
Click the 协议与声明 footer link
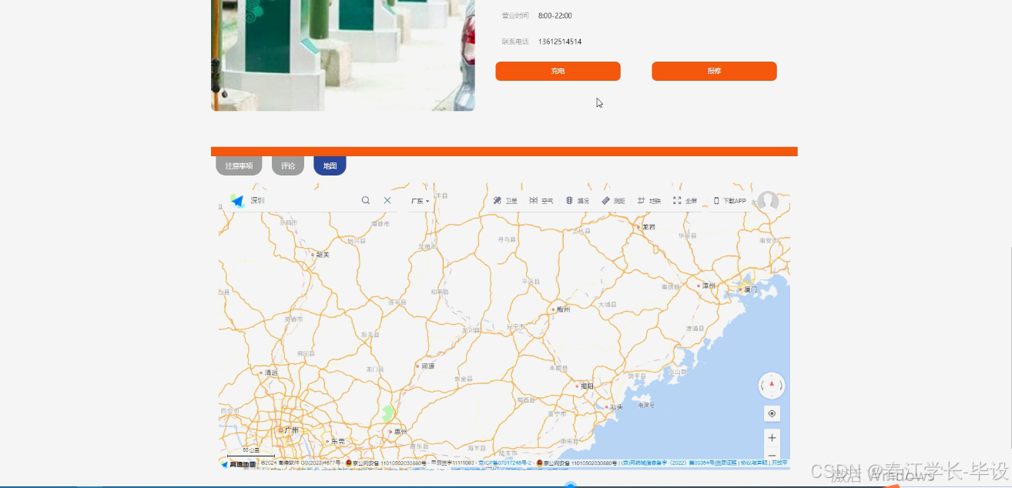pyautogui.click(x=755, y=463)
